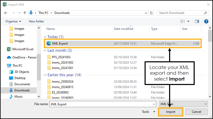Screen dimensions: 213x119
Task: Open the PFS_20241003 folder
Action: coord(61,57)
